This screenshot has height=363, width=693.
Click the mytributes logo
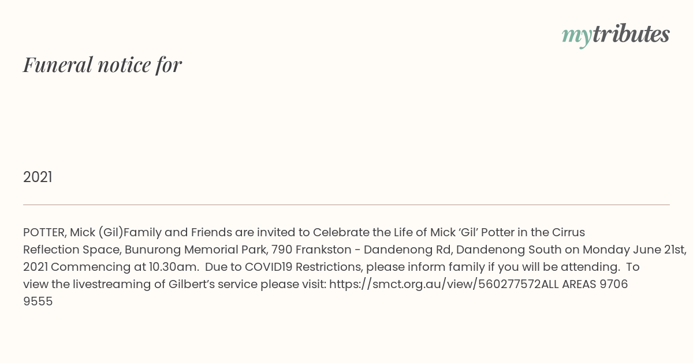pos(616,35)
